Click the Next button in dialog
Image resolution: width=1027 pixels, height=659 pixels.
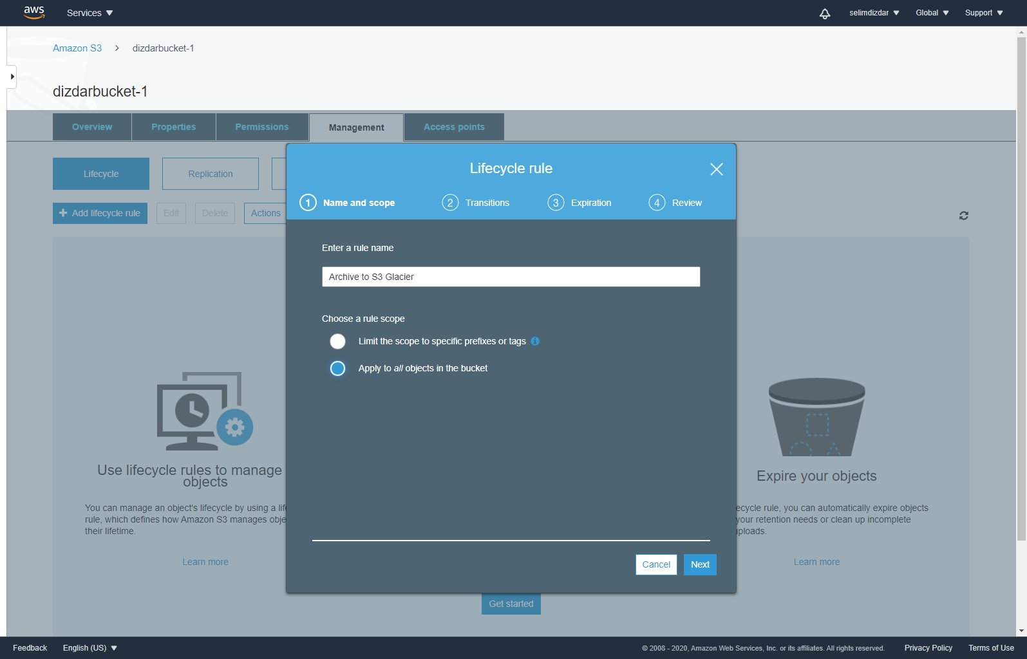(x=700, y=564)
